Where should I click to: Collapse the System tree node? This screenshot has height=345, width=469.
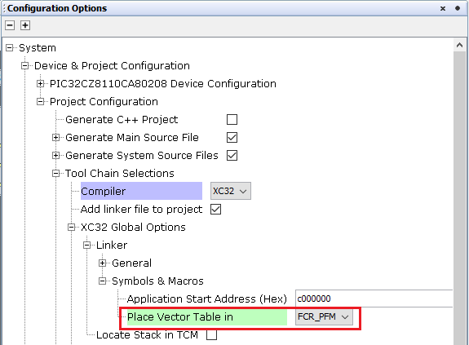click(10, 48)
